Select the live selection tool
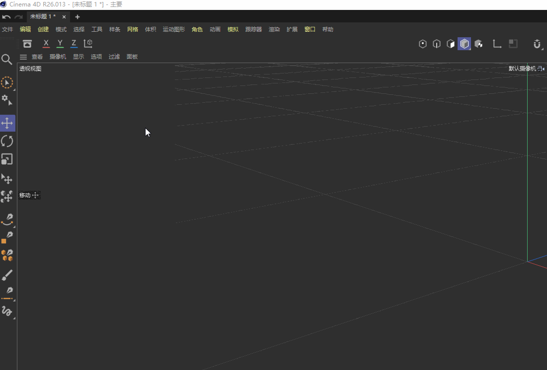Viewport: 547px width, 370px height. [x=7, y=83]
